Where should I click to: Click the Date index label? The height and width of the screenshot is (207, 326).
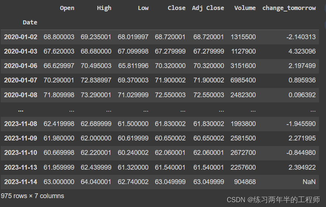pos(30,23)
